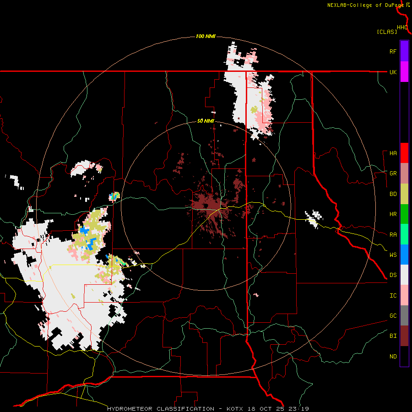Click the RF legend label
Viewport: 412px width, 412px height.
tap(393, 51)
